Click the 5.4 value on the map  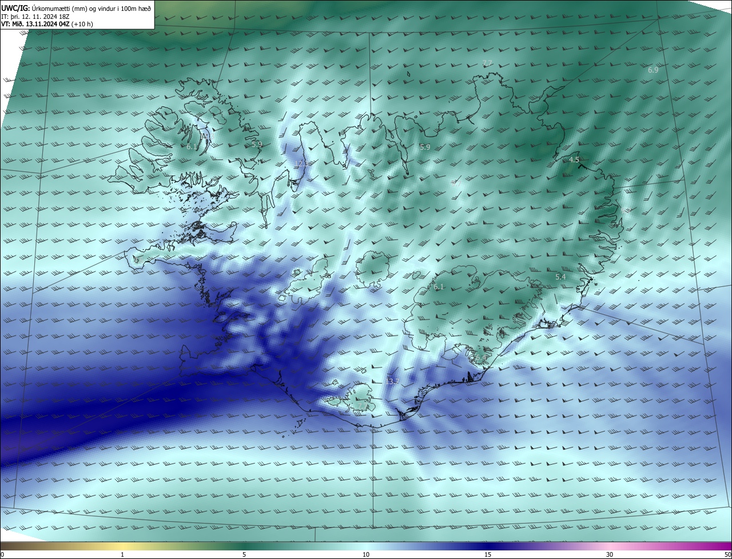point(560,277)
